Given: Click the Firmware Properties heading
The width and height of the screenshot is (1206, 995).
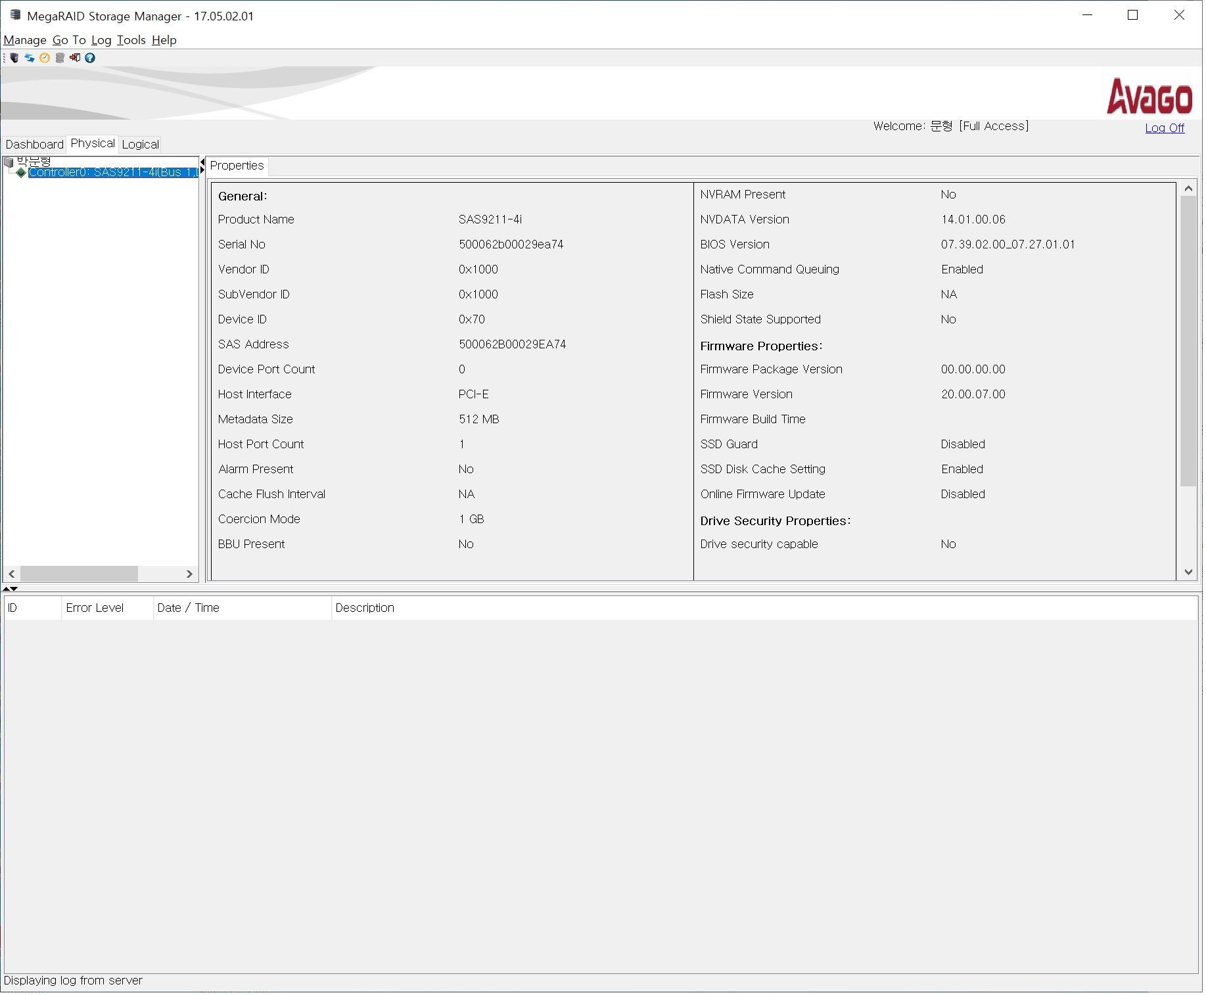Looking at the screenshot, I should coord(761,346).
